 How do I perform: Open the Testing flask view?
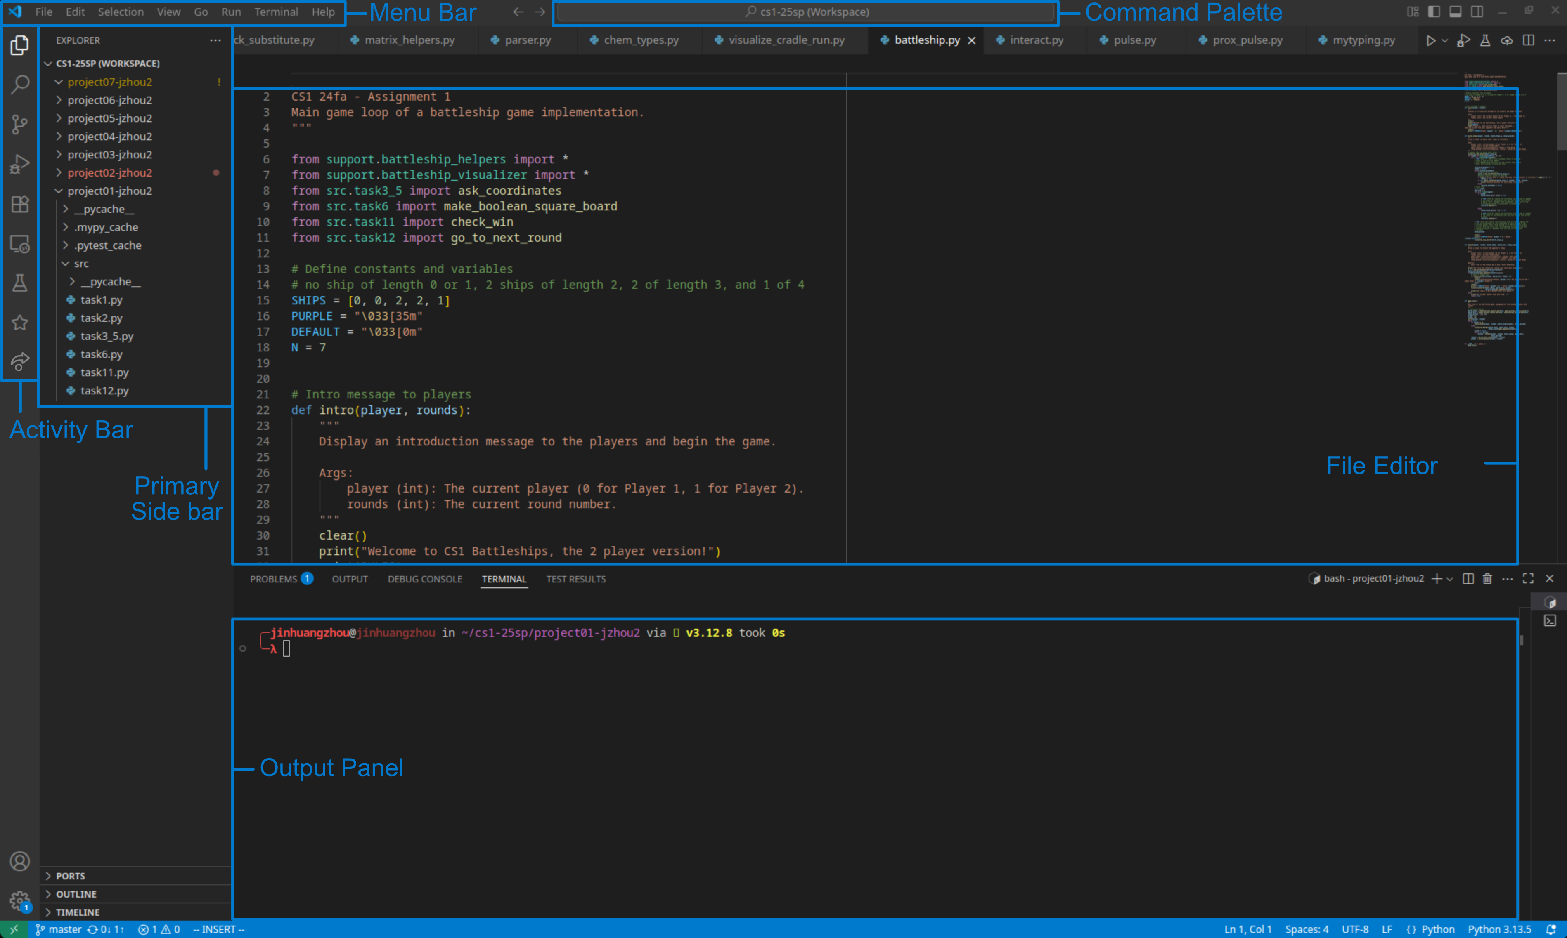click(19, 283)
